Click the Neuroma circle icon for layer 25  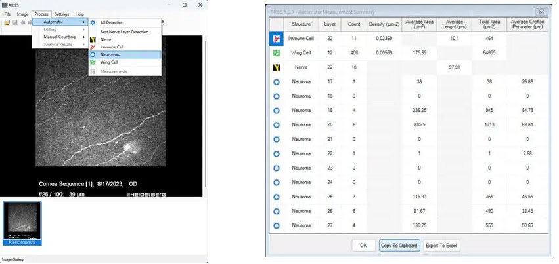(x=277, y=197)
